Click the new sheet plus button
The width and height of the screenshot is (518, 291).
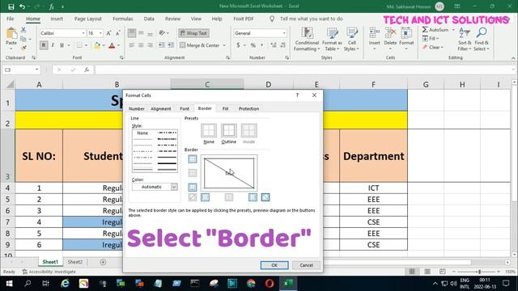click(x=103, y=262)
